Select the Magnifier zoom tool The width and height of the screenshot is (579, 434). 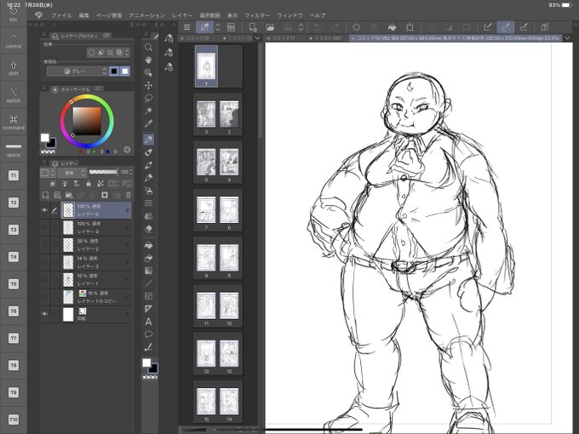(x=148, y=48)
